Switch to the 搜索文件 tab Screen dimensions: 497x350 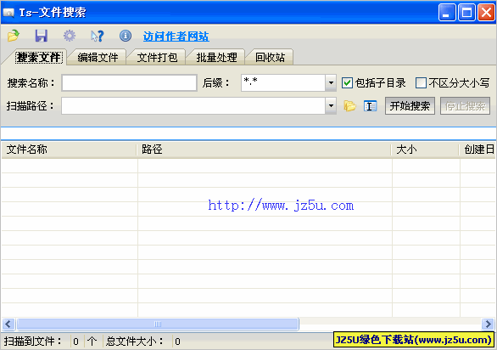pos(39,58)
